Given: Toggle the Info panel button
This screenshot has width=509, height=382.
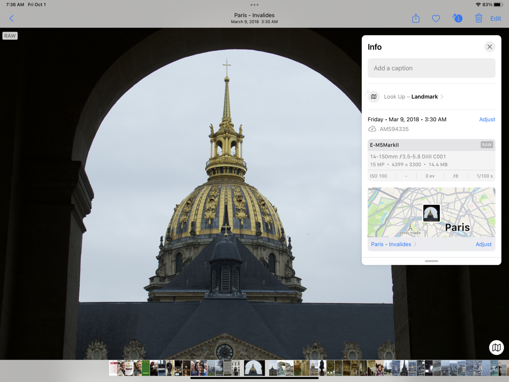Looking at the screenshot, I should click(457, 18).
